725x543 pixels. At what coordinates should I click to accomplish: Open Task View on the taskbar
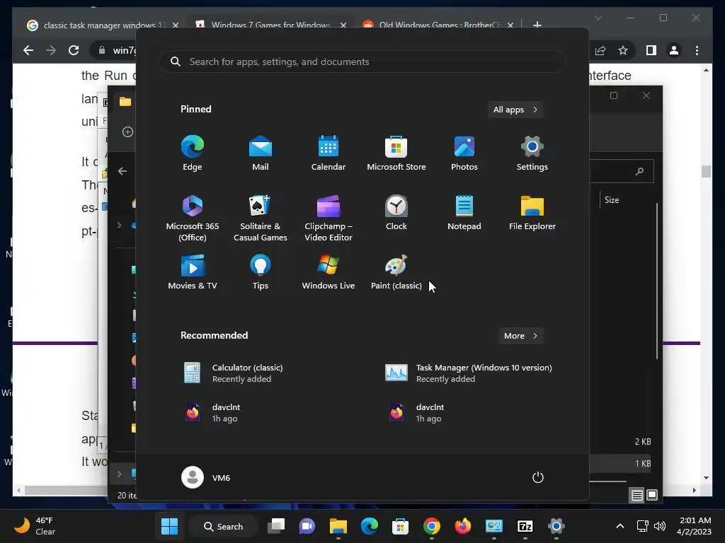(277, 526)
